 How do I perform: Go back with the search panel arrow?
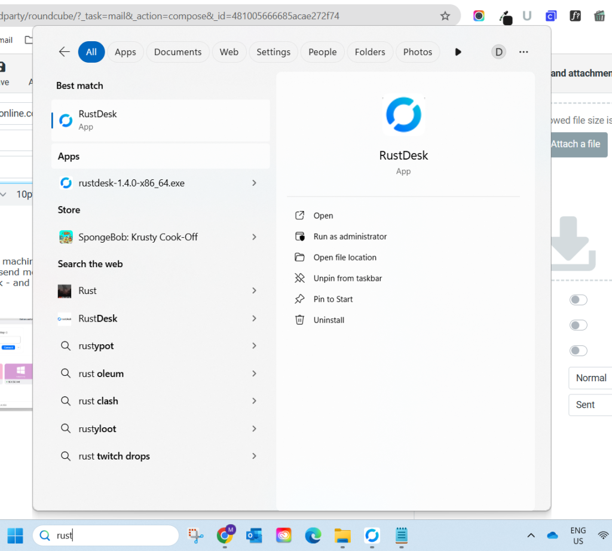pos(64,52)
